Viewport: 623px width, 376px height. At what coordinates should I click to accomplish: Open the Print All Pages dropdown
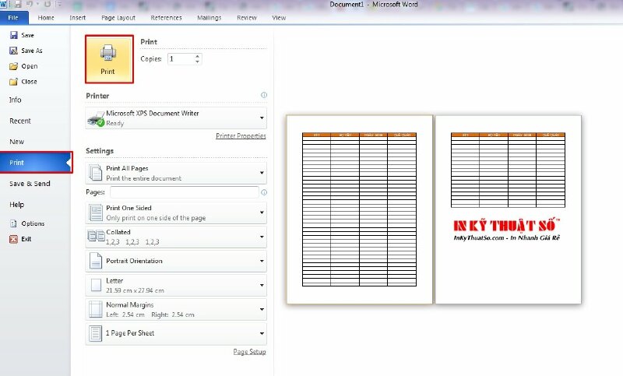click(x=261, y=173)
